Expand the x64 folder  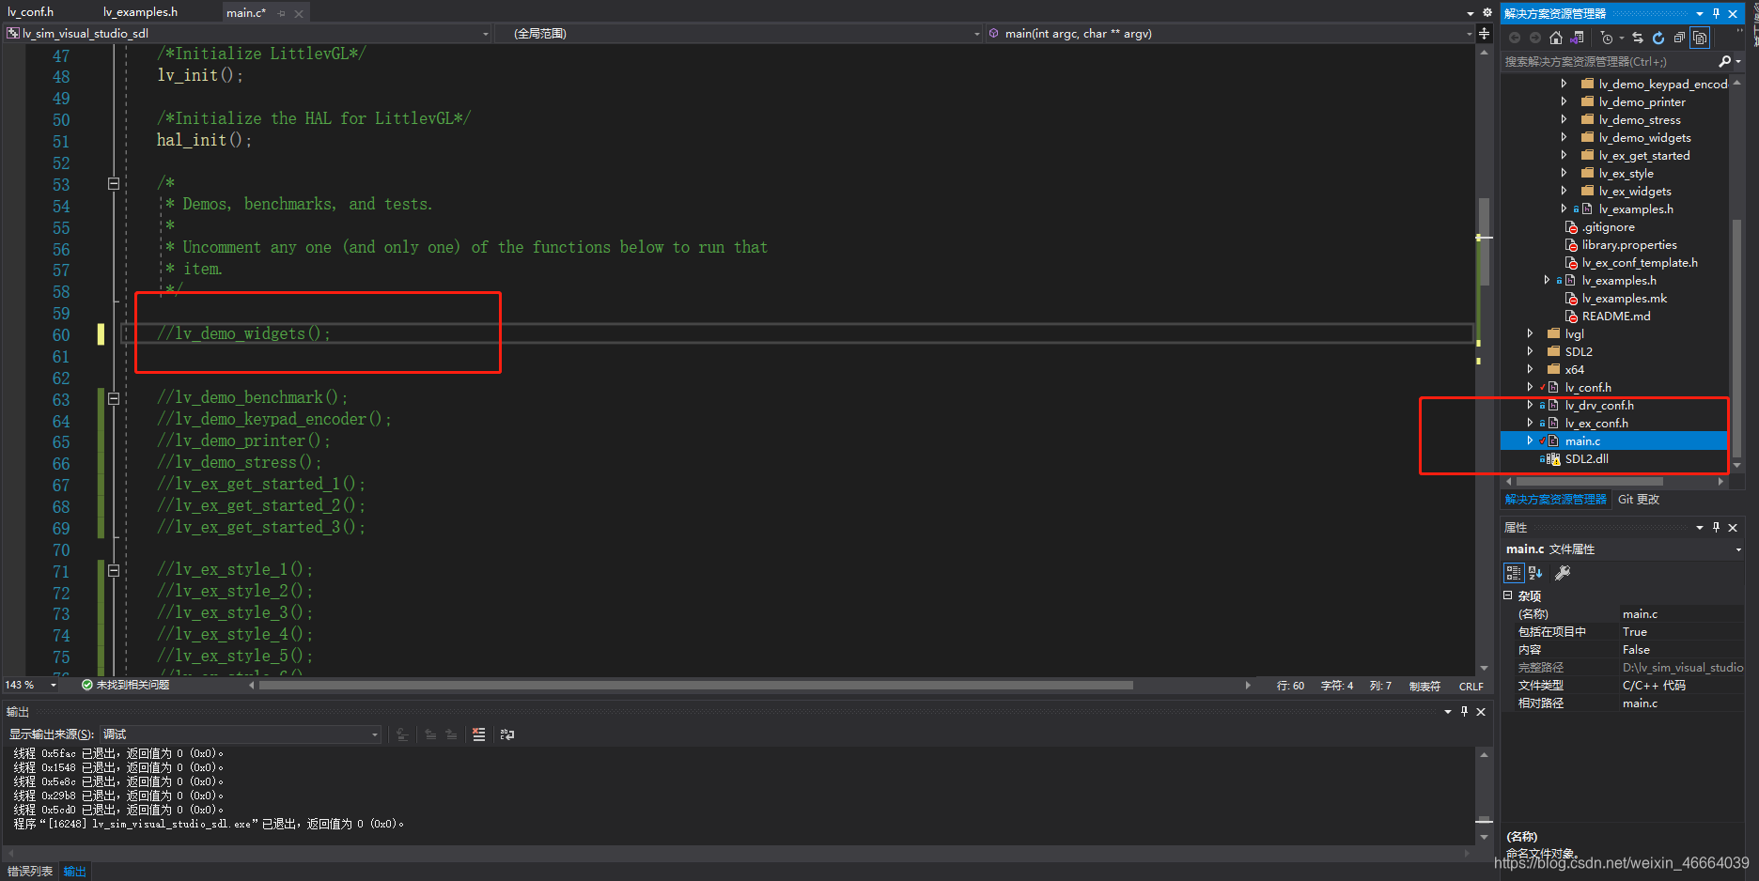click(x=1531, y=369)
